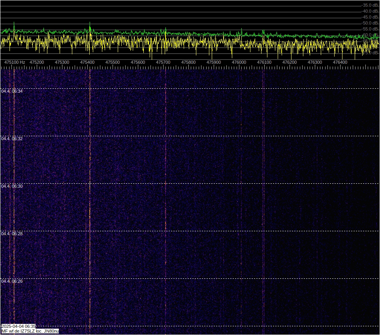Click the 475100 Hz frequency label

(x=15, y=62)
